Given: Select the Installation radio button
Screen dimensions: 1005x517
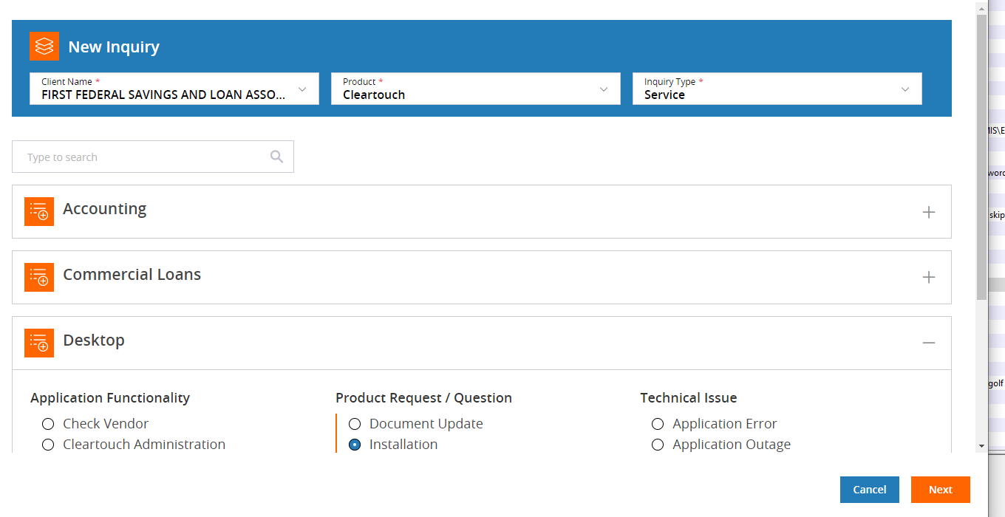Looking at the screenshot, I should point(355,445).
